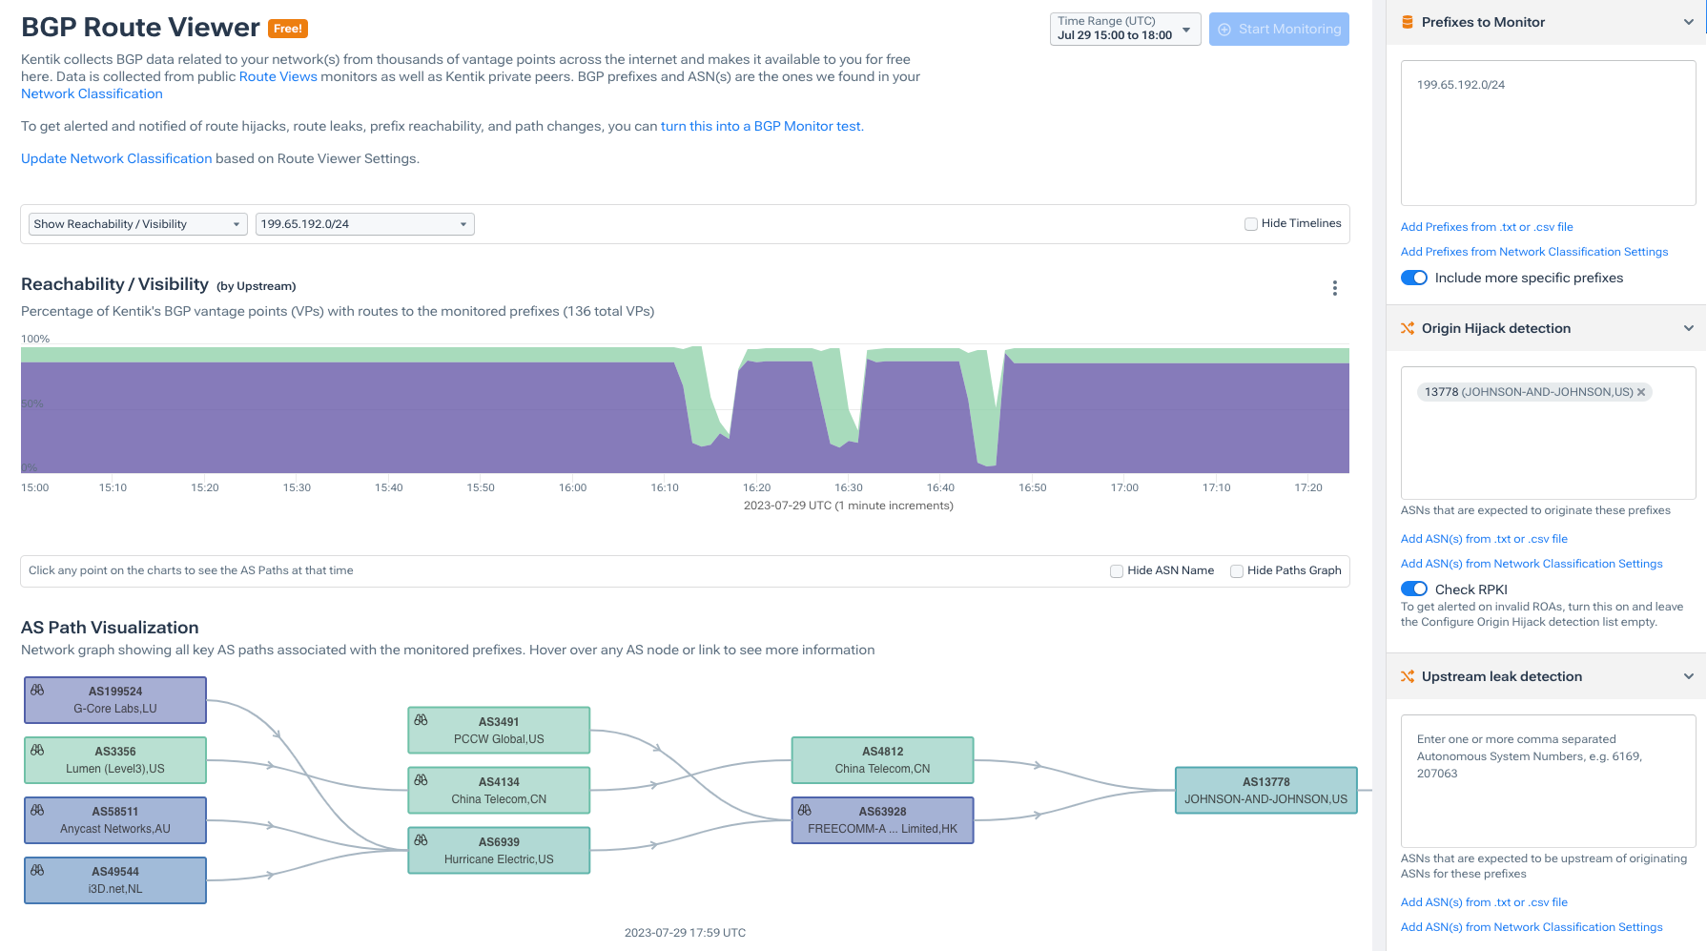
Task: Enable the Hide ASN Name checkbox
Action: 1116,570
